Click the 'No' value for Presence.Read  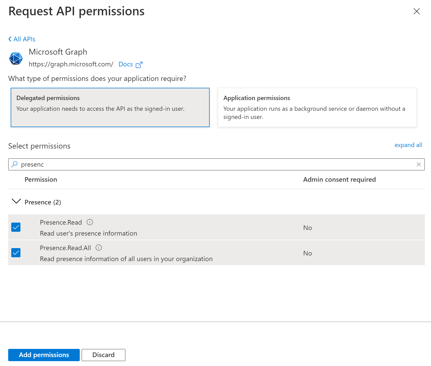click(x=308, y=228)
